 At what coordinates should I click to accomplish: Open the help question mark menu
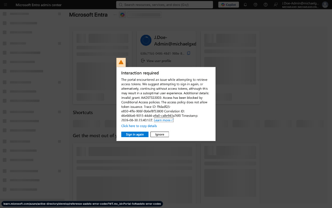click(x=266, y=5)
